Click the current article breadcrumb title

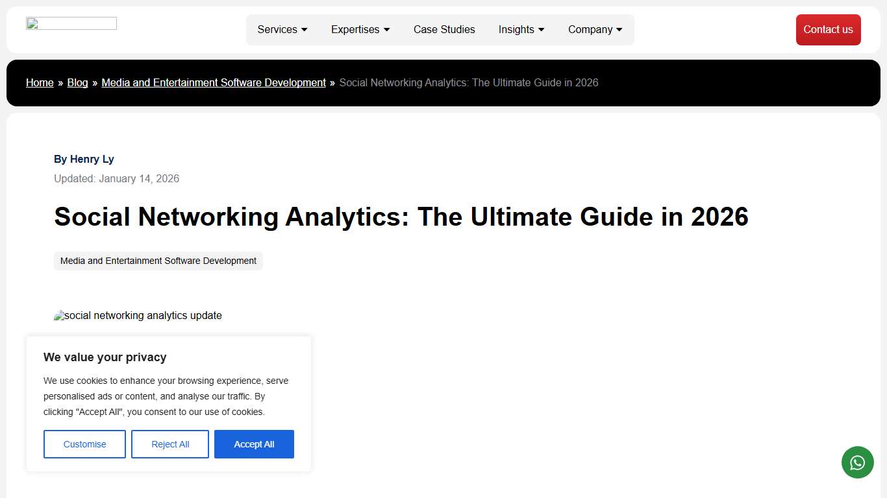click(469, 82)
